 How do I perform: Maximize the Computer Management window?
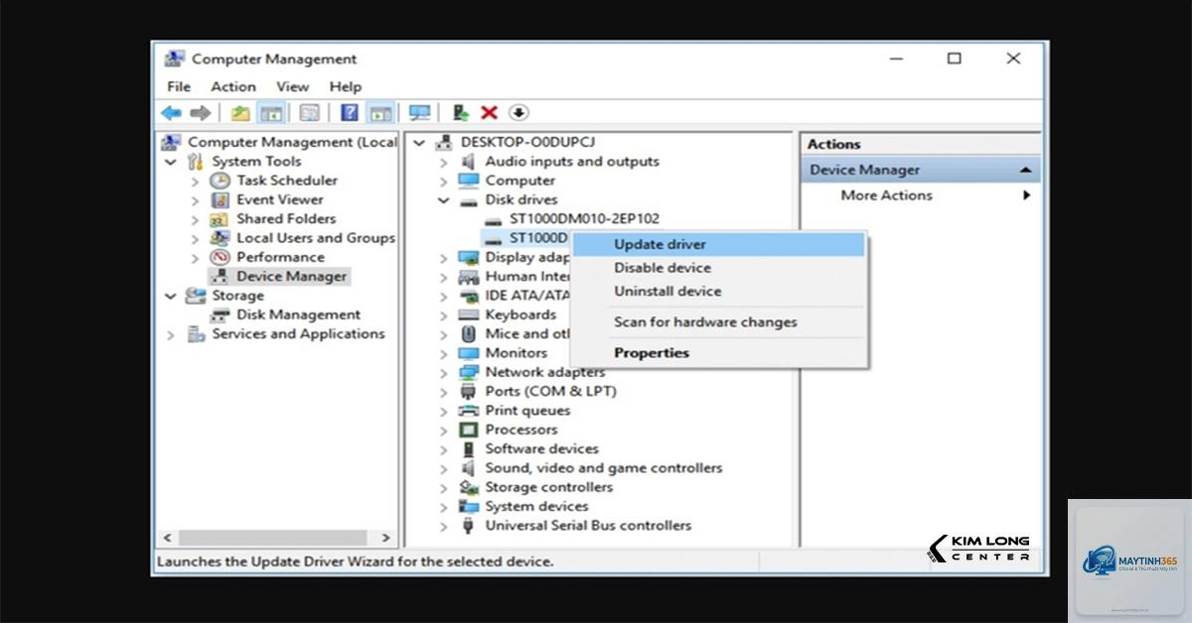[955, 59]
